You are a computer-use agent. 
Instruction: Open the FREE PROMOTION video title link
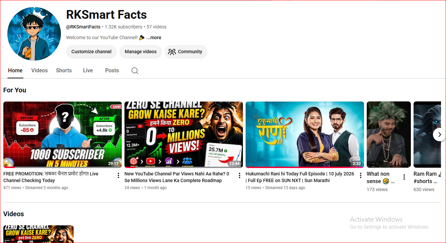51,177
